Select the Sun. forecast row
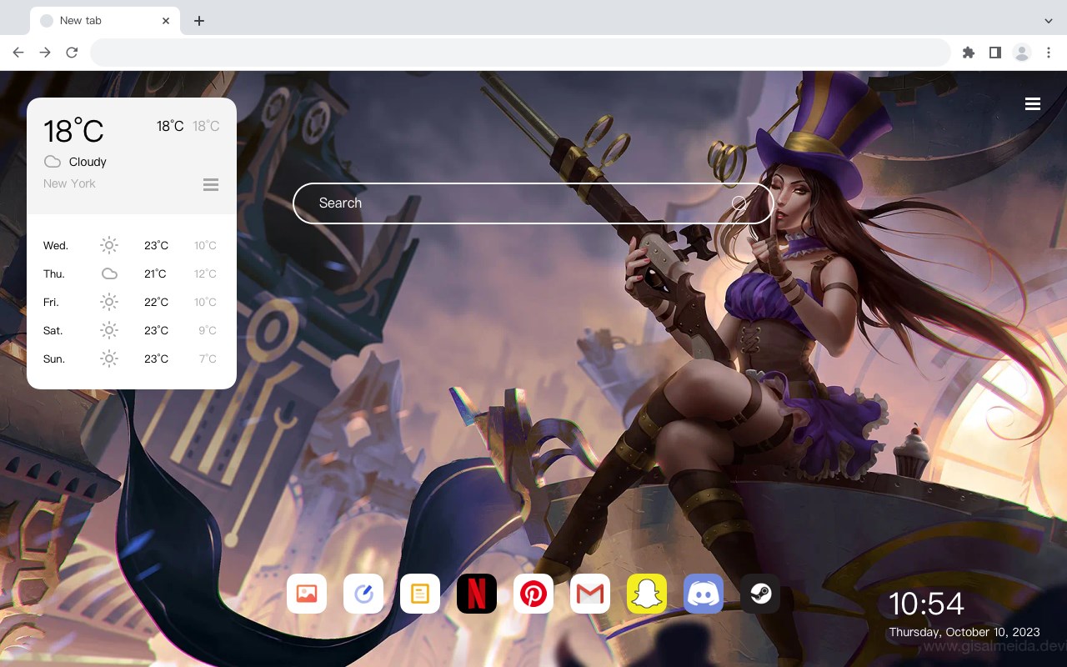 (131, 359)
